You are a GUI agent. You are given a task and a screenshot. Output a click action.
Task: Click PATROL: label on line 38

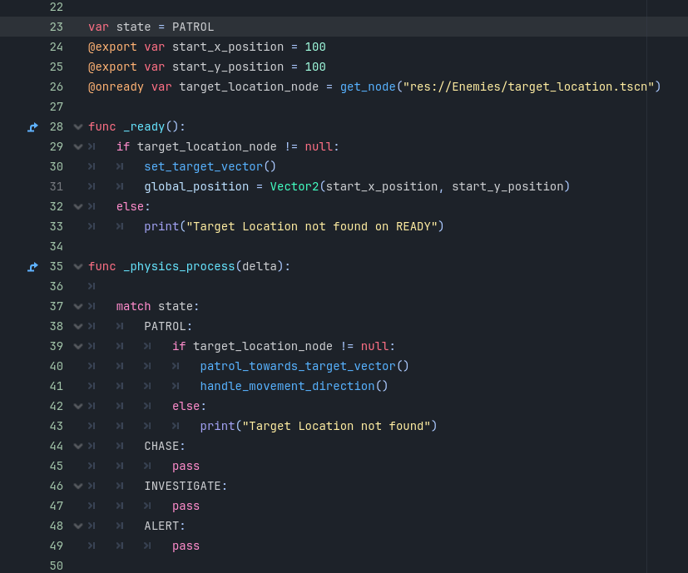tap(169, 327)
